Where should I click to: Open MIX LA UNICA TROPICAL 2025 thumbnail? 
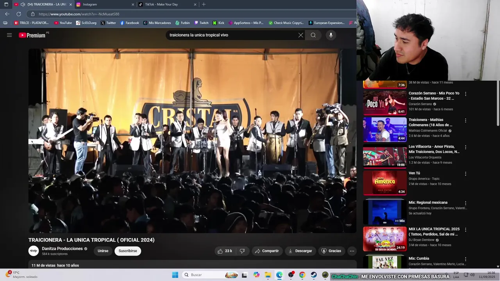(x=385, y=239)
